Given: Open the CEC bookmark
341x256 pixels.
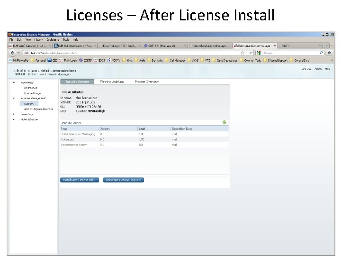Looking at the screenshot, I should pyautogui.click(x=53, y=60).
